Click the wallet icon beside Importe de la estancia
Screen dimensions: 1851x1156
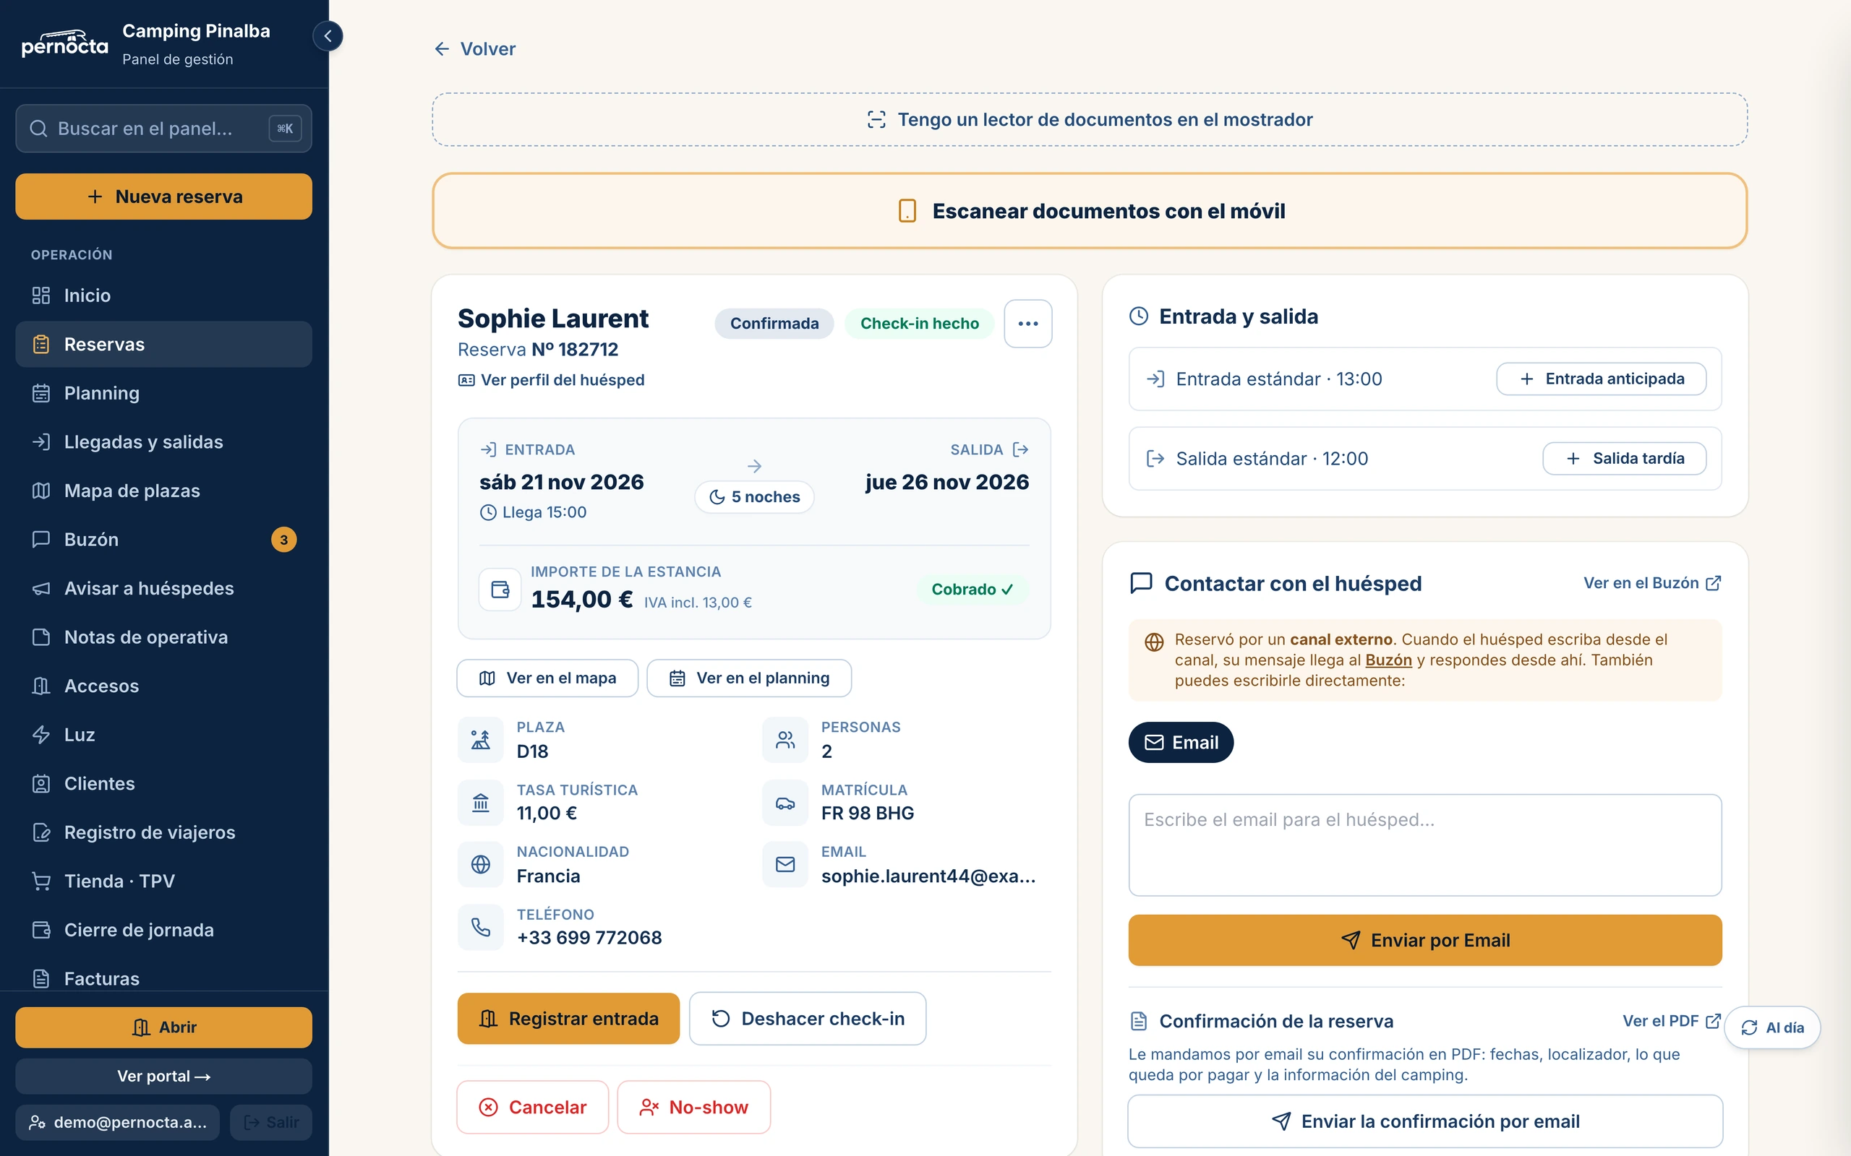click(500, 589)
